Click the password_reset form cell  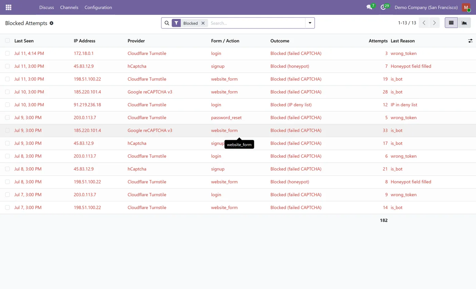[x=226, y=118]
